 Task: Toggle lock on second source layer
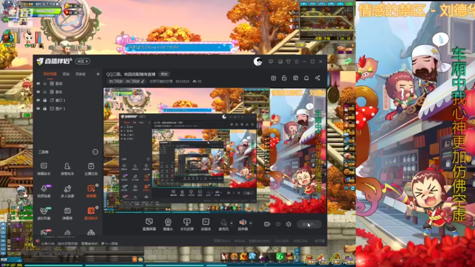[45, 92]
